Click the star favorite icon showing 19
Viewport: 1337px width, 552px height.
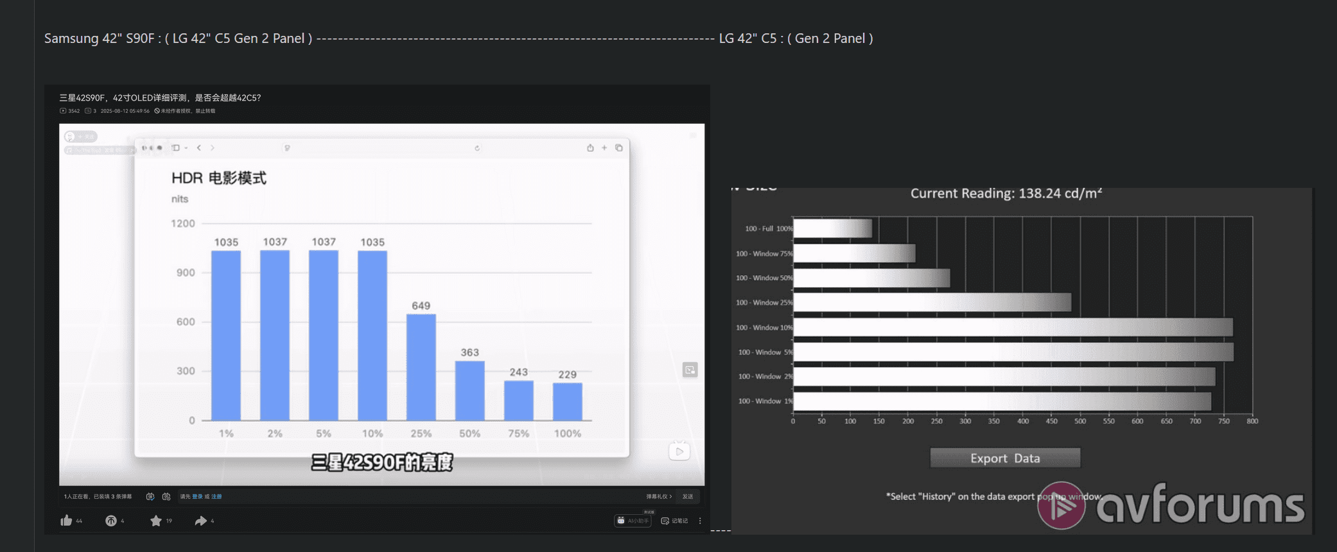pyautogui.click(x=156, y=521)
